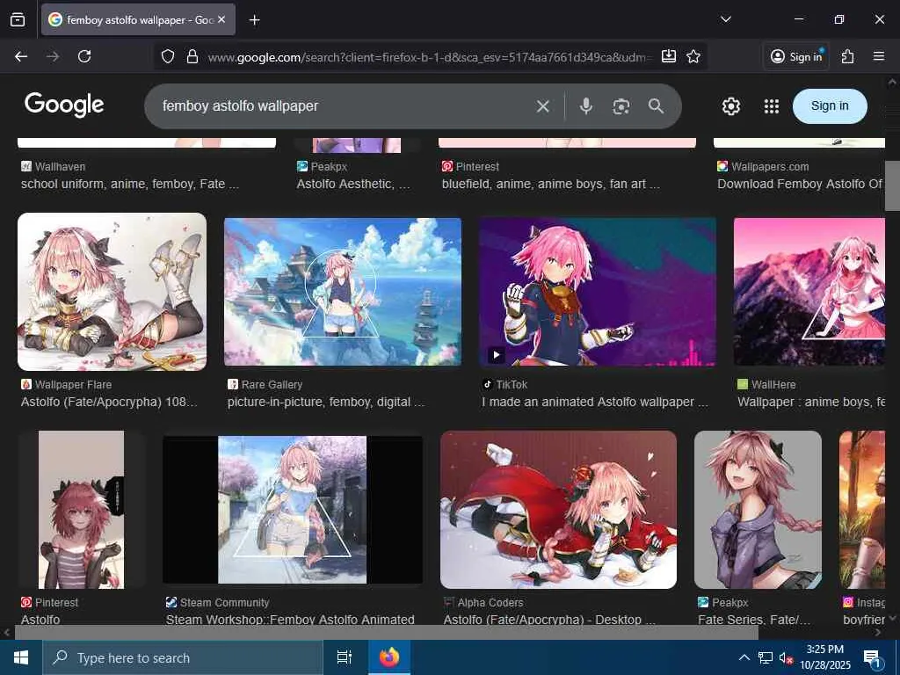Click the Alpha Coders source label
Image resolution: width=900 pixels, height=675 pixels.
coord(490,603)
